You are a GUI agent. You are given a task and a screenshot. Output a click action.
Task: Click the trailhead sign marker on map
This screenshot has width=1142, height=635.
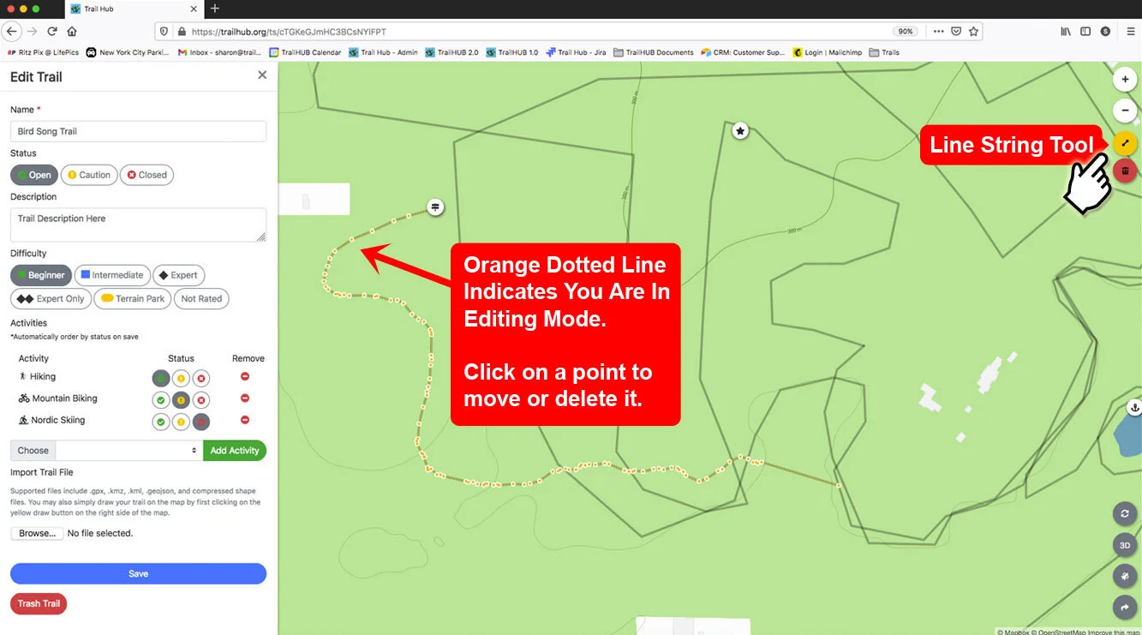(x=435, y=207)
